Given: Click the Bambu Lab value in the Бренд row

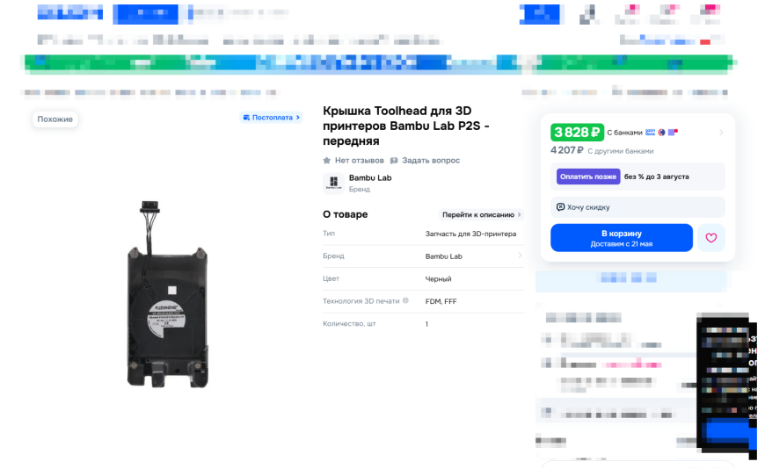Looking at the screenshot, I should pyautogui.click(x=443, y=256).
